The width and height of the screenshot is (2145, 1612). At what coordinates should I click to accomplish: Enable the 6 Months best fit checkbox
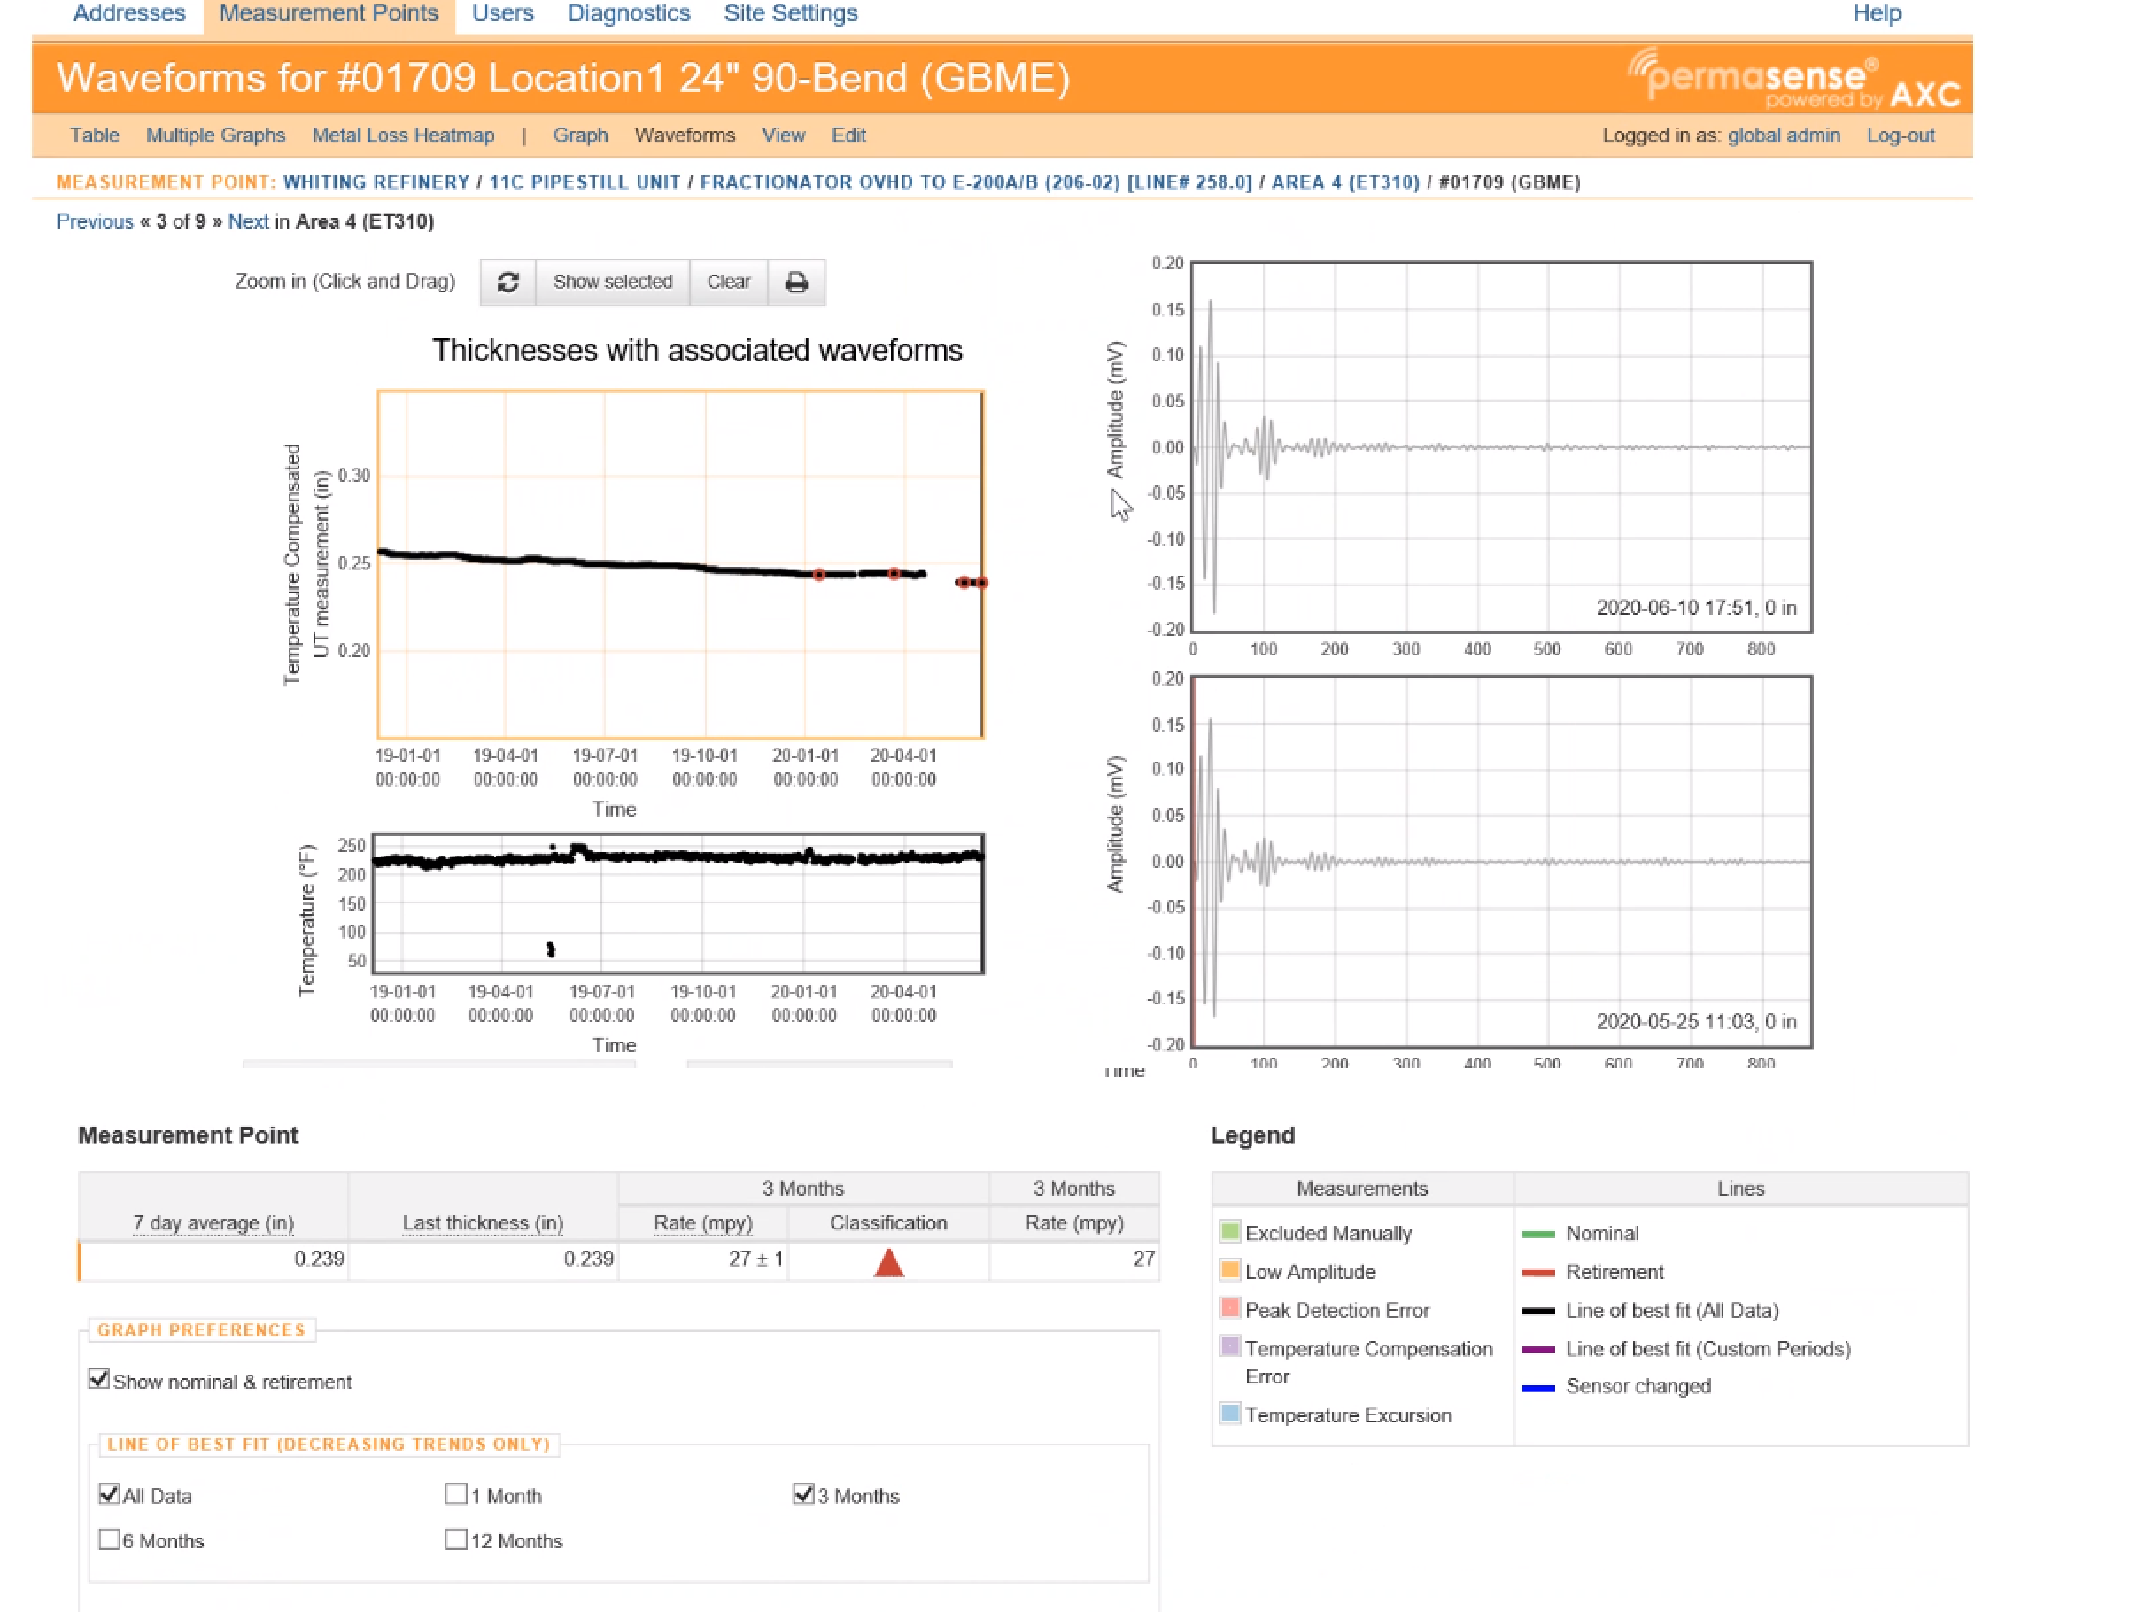(110, 1539)
